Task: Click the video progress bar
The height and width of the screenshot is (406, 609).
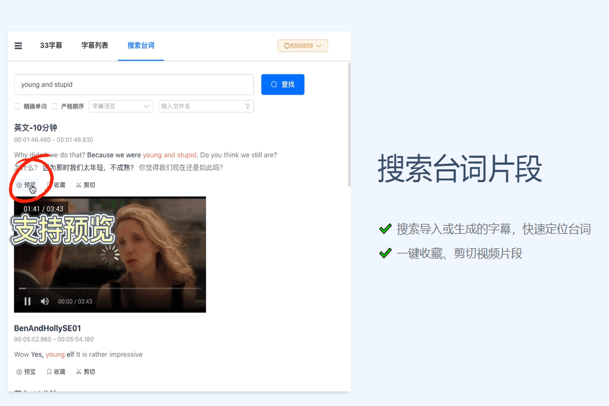Action: 110,288
